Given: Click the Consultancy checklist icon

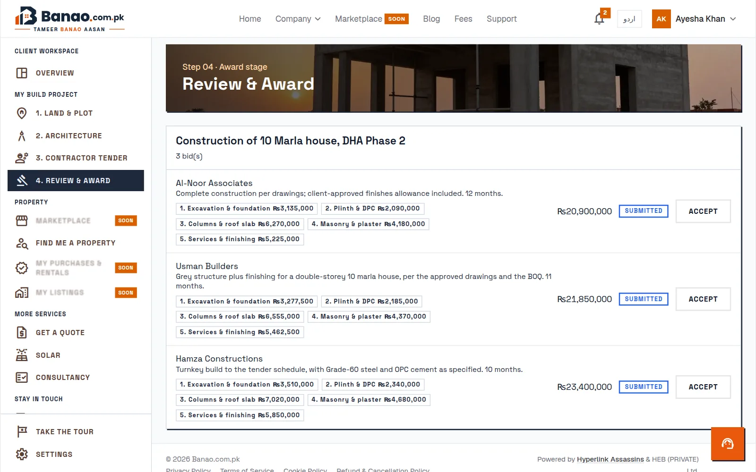Looking at the screenshot, I should [22, 378].
